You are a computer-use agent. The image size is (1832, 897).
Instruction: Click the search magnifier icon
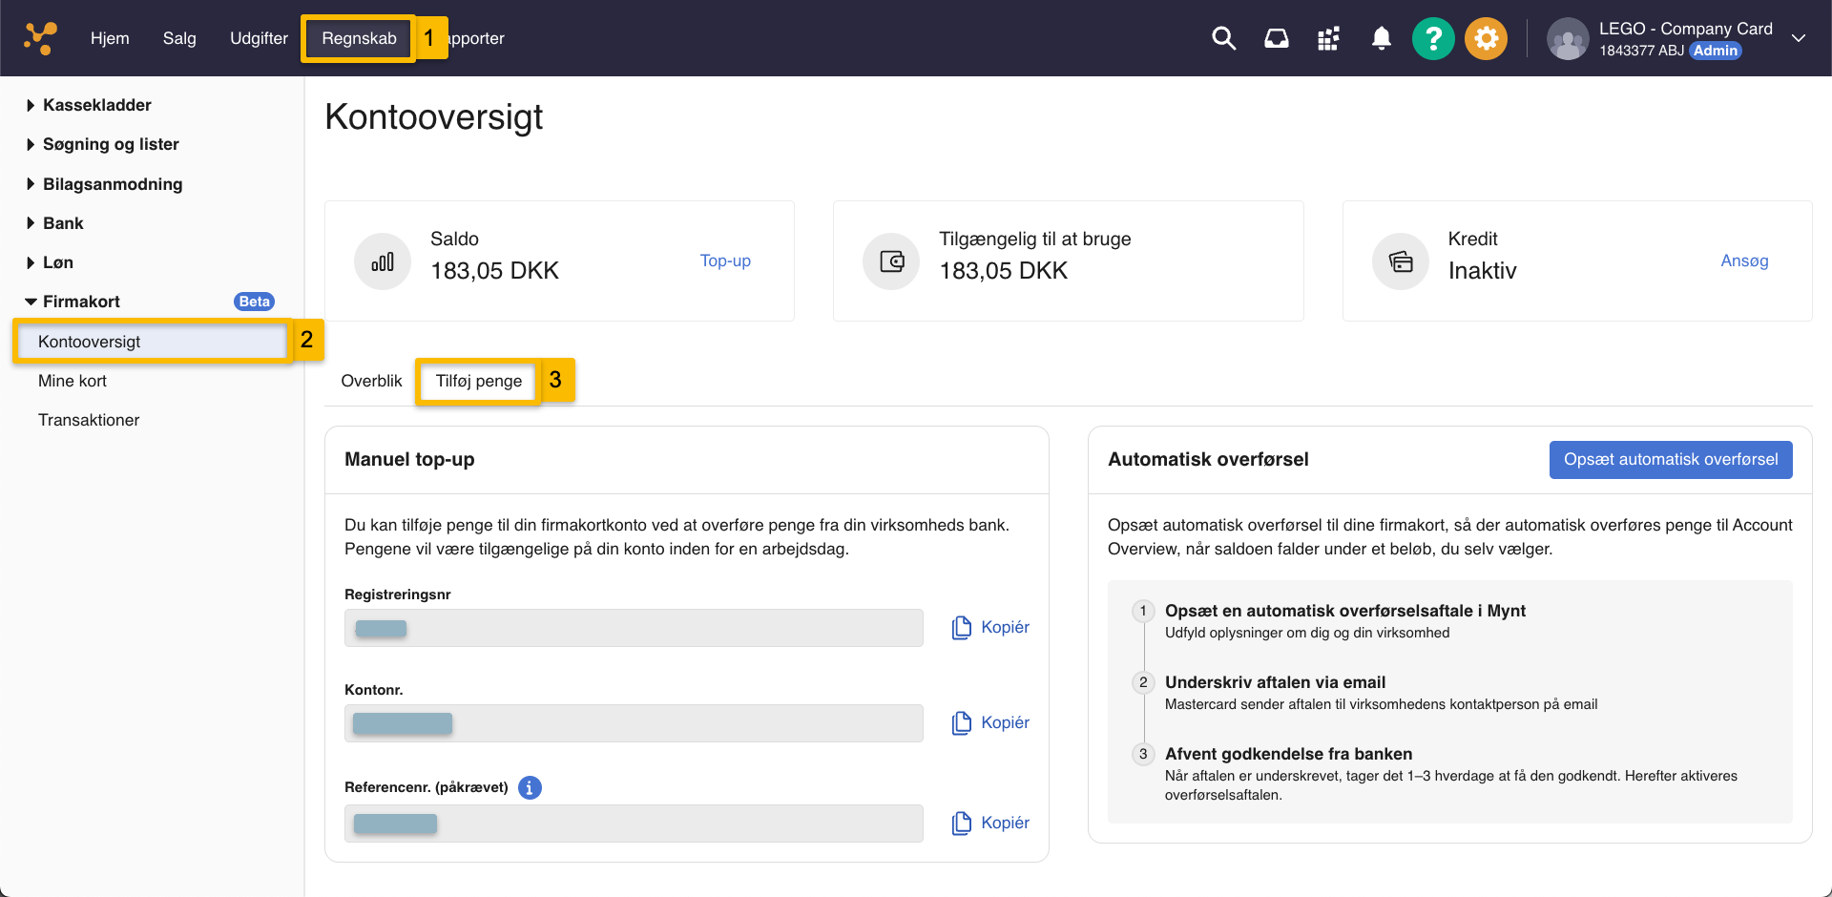coord(1223,38)
